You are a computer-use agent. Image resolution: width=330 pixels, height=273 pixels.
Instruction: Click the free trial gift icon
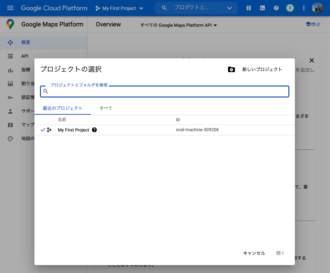click(248, 8)
